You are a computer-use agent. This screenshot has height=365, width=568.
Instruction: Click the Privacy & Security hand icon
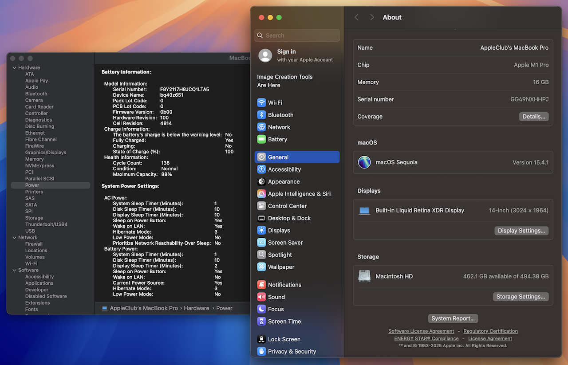pyautogui.click(x=261, y=351)
